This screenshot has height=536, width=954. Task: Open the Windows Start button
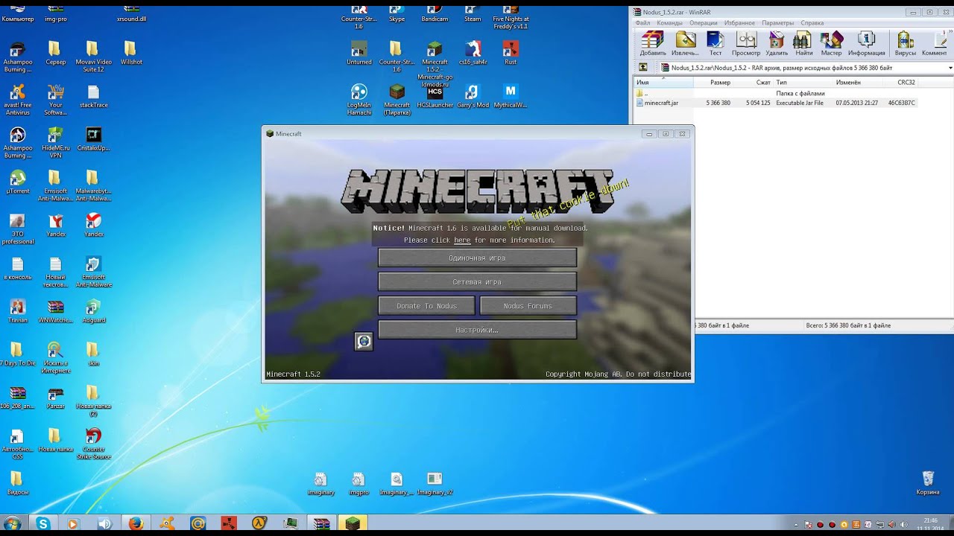(x=13, y=524)
